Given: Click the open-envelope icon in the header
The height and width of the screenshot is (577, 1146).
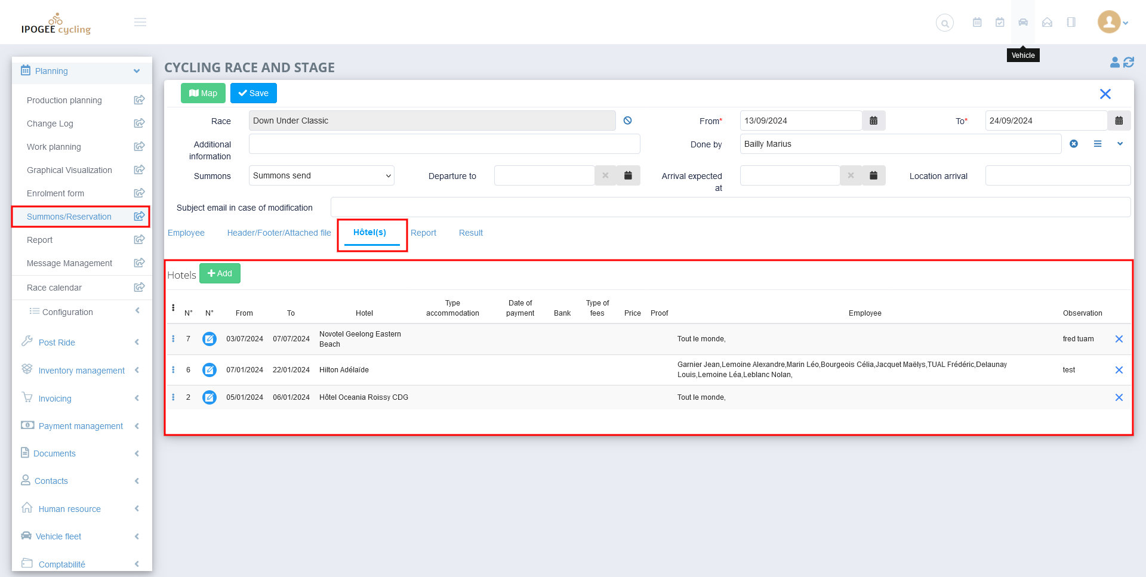Looking at the screenshot, I should pyautogui.click(x=1047, y=23).
